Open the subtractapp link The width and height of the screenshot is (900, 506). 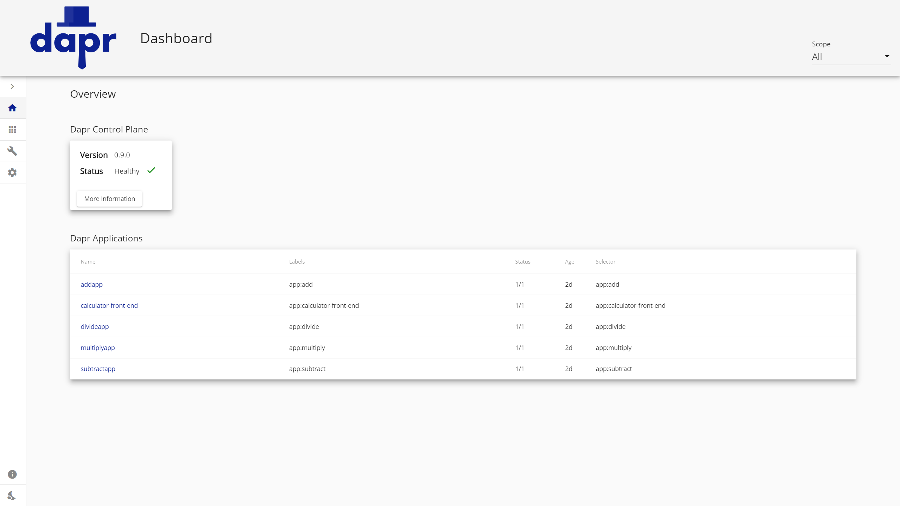[x=98, y=369]
